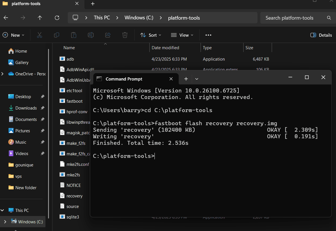Viewport: 336px width, 231px height.
Task: Open the Sort dropdown menu
Action: pyautogui.click(x=151, y=35)
